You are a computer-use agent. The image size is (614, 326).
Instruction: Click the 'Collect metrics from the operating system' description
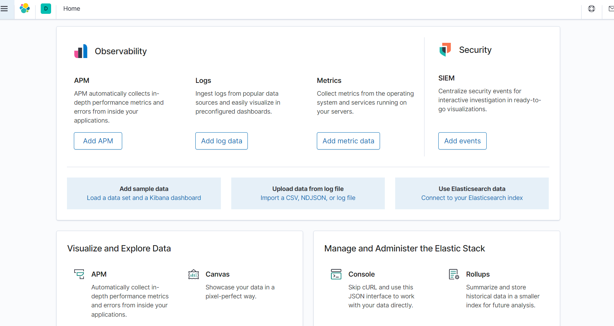click(x=365, y=103)
